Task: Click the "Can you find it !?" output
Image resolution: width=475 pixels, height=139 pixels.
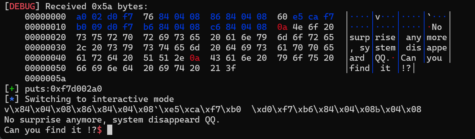Action: click(x=50, y=130)
